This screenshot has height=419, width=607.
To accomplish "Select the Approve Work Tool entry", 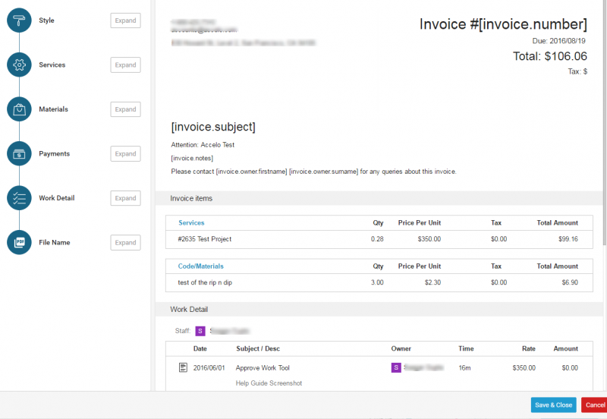I will point(263,367).
